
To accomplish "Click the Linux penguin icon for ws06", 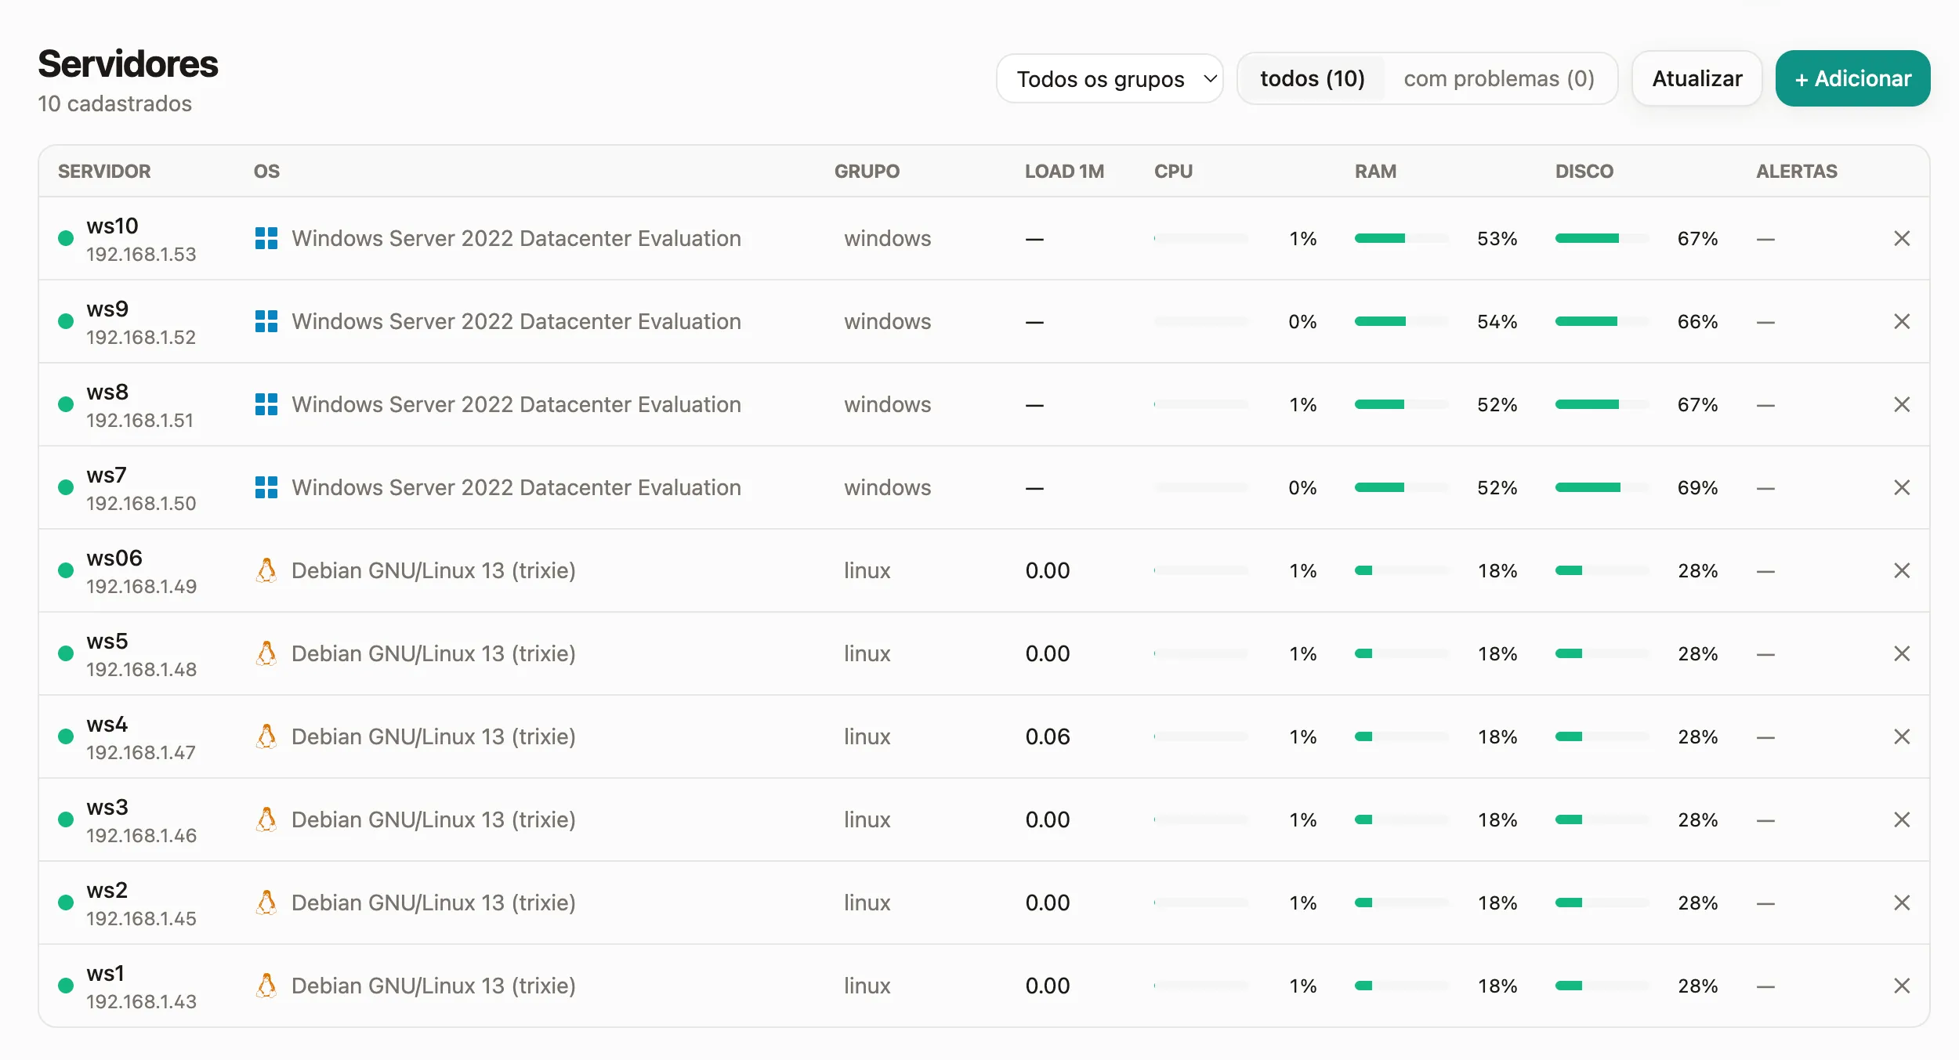I will (266, 570).
